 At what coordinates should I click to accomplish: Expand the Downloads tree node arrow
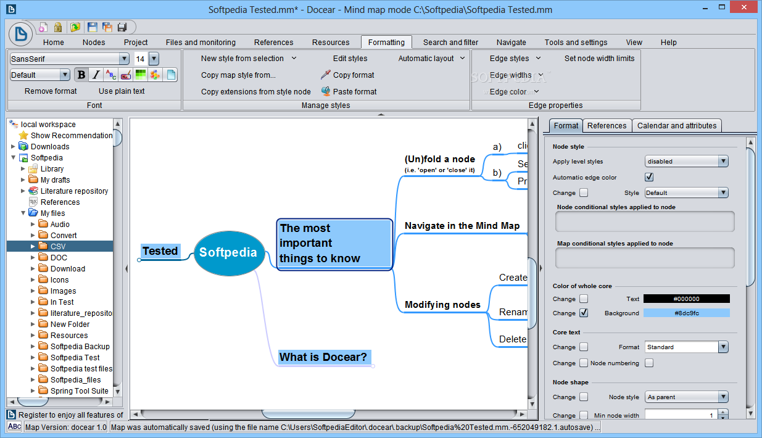(14, 146)
